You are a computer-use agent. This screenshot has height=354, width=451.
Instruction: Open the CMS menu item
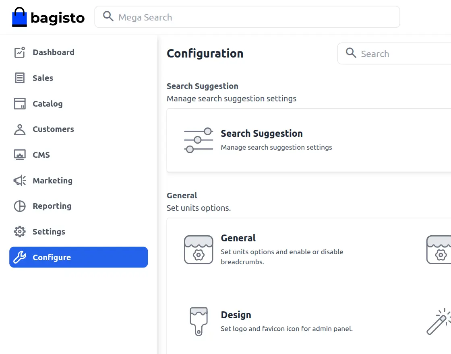[41, 154]
